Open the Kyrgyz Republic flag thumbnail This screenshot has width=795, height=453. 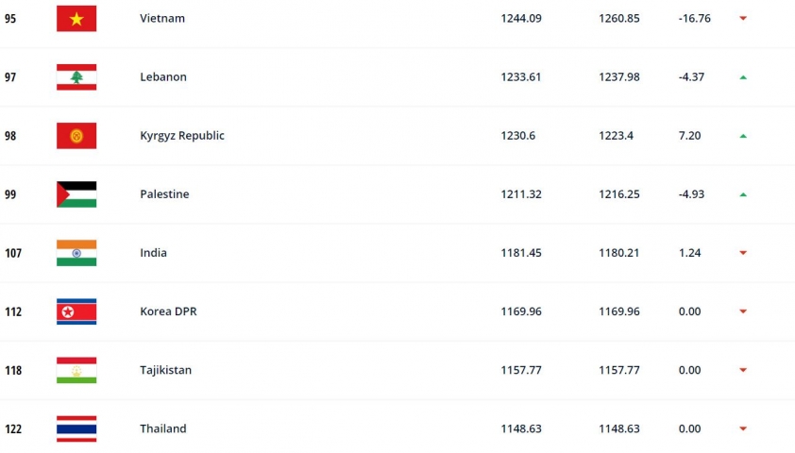click(76, 136)
